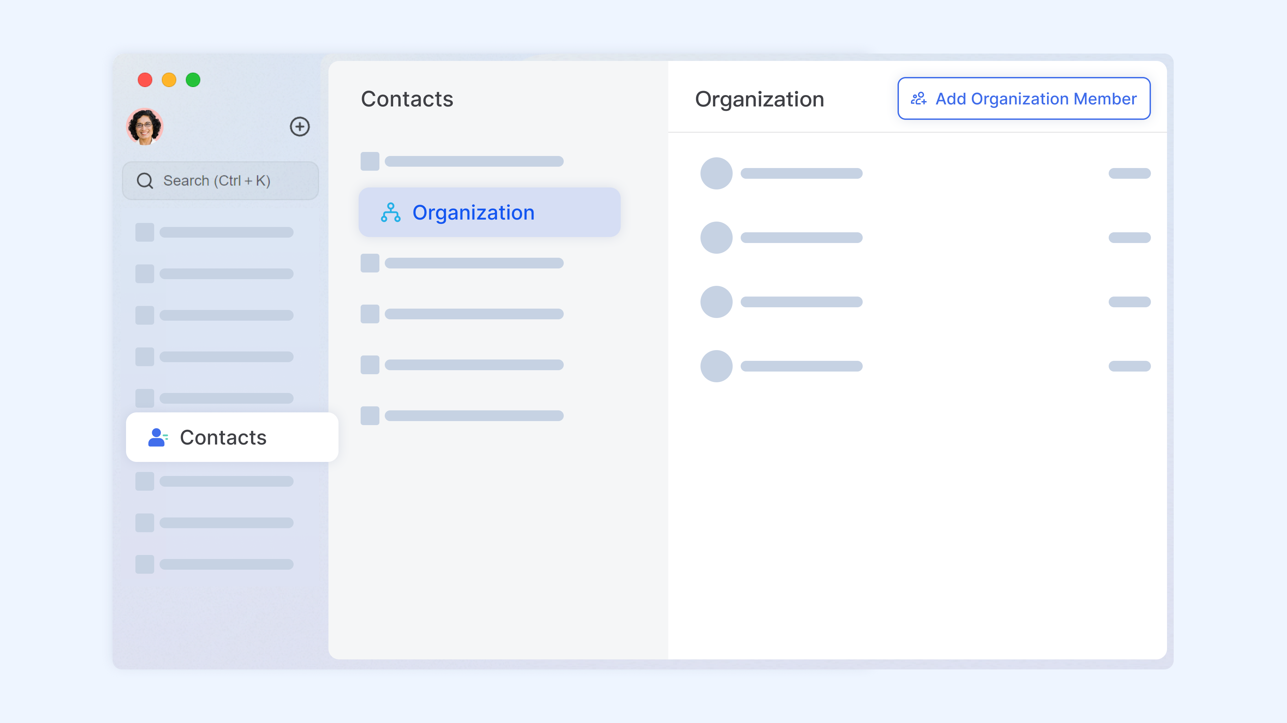Click the first member avatar circle
This screenshot has height=723, width=1287.
[717, 173]
